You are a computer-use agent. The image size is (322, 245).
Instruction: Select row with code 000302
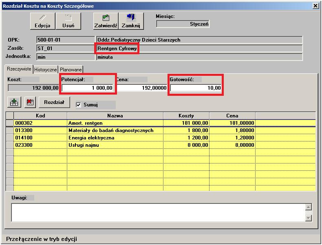click(40, 123)
